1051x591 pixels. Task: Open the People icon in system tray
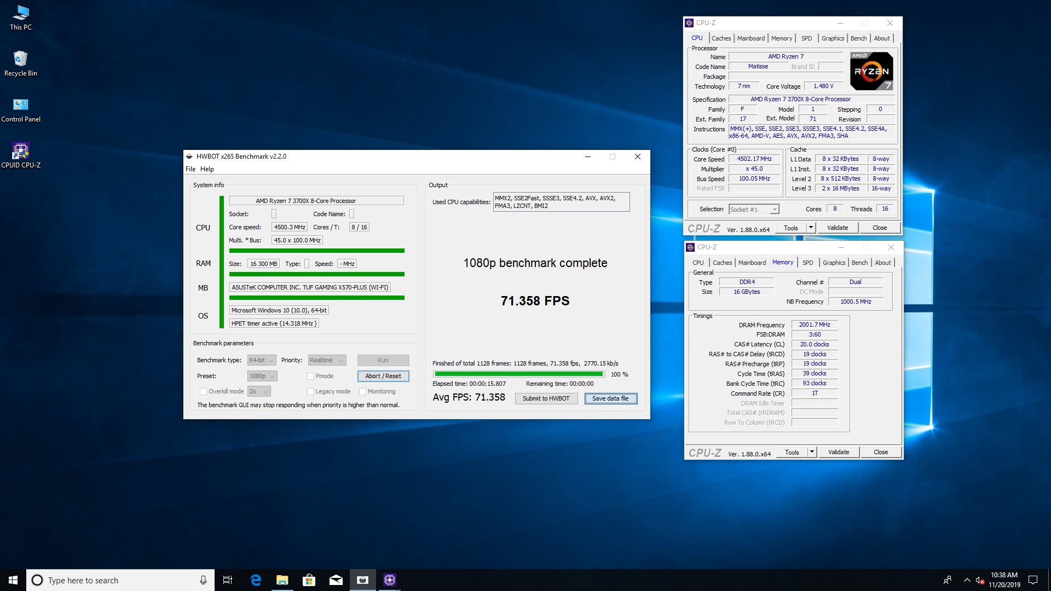pyautogui.click(x=948, y=580)
